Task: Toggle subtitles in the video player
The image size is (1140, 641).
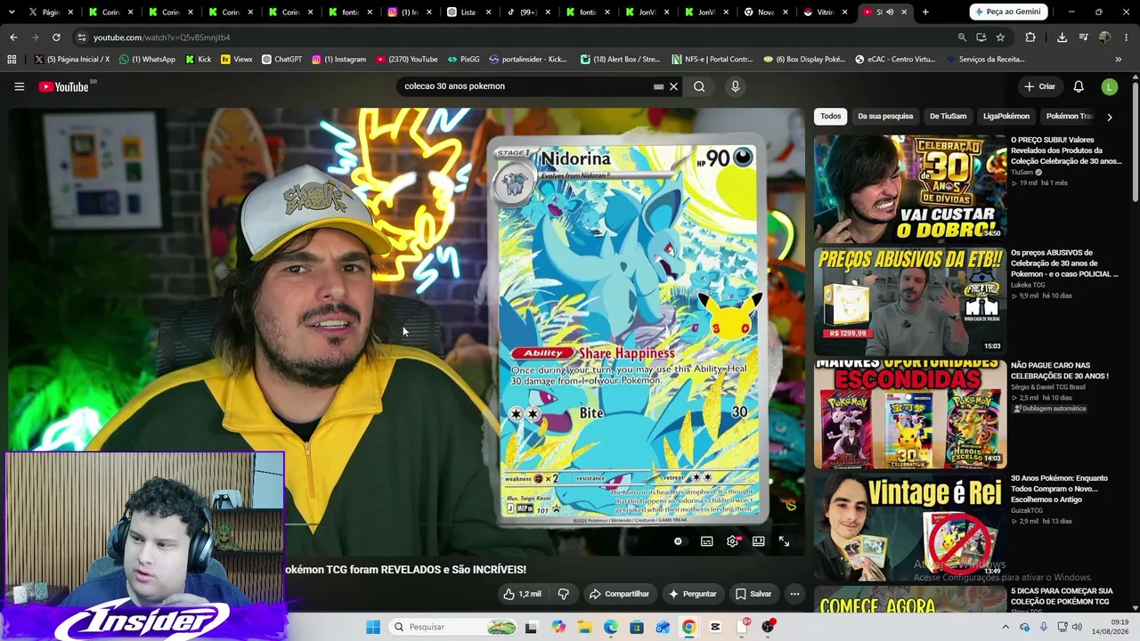Action: click(707, 541)
